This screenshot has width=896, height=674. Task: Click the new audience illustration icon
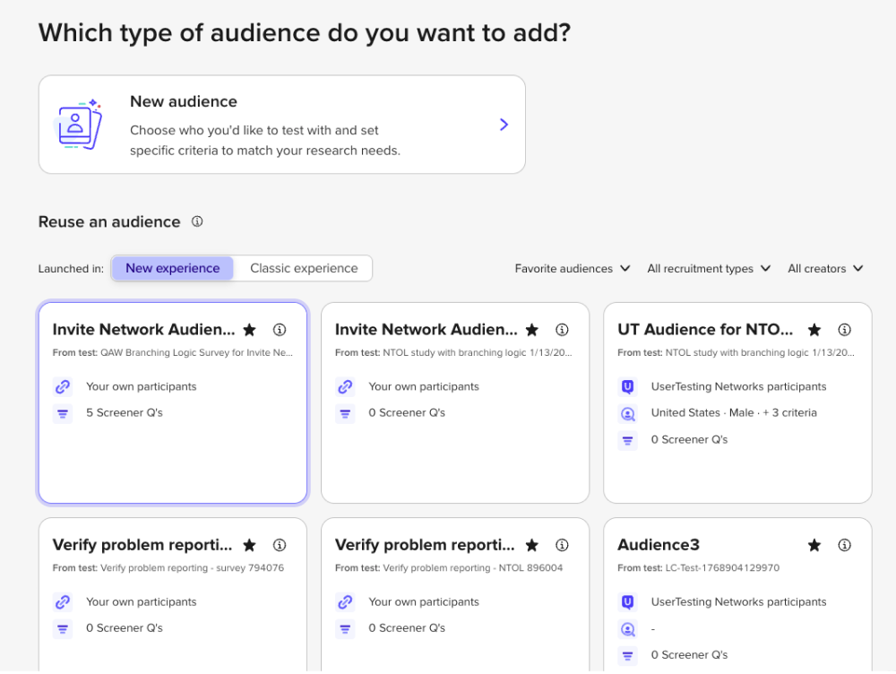78,124
